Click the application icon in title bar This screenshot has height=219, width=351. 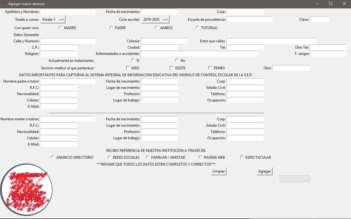pyautogui.click(x=4, y=4)
